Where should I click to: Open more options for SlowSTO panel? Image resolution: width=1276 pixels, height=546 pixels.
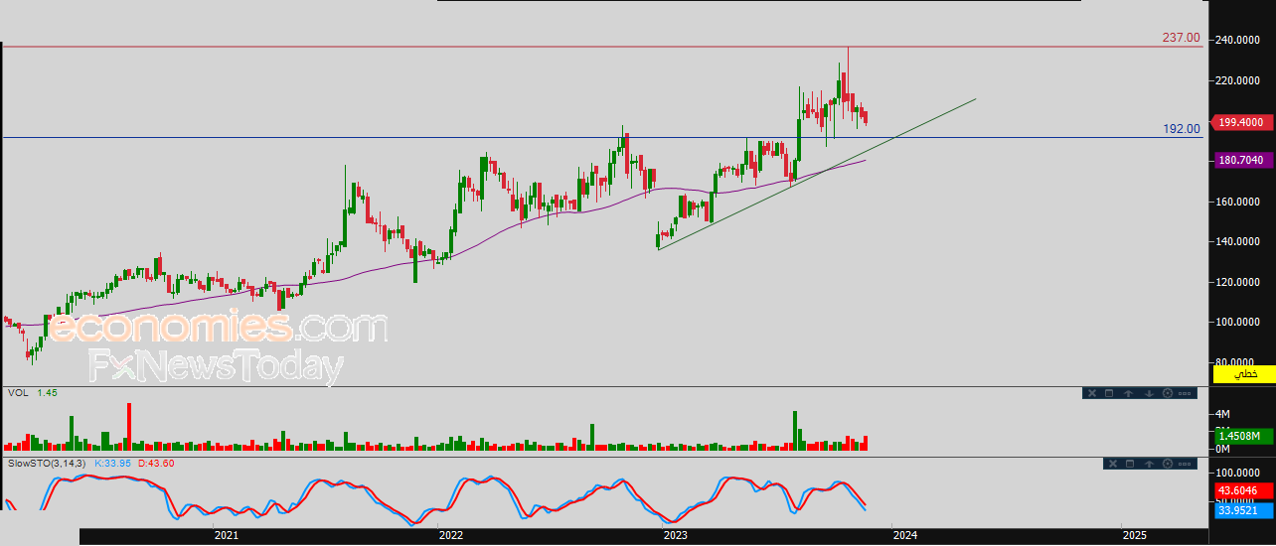(1185, 464)
